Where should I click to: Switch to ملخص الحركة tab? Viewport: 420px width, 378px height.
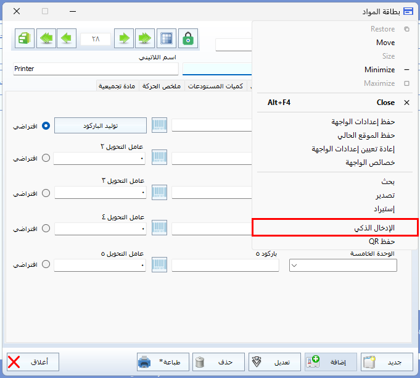point(163,86)
